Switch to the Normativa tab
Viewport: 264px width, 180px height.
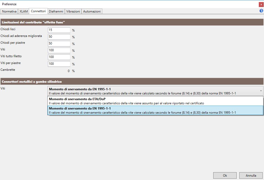9,11
